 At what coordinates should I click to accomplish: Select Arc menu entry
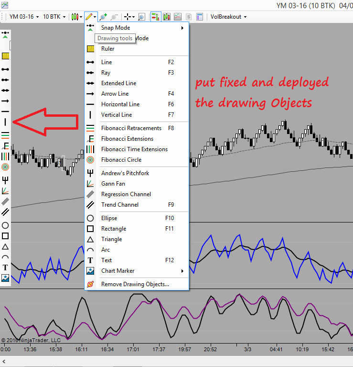137,249
